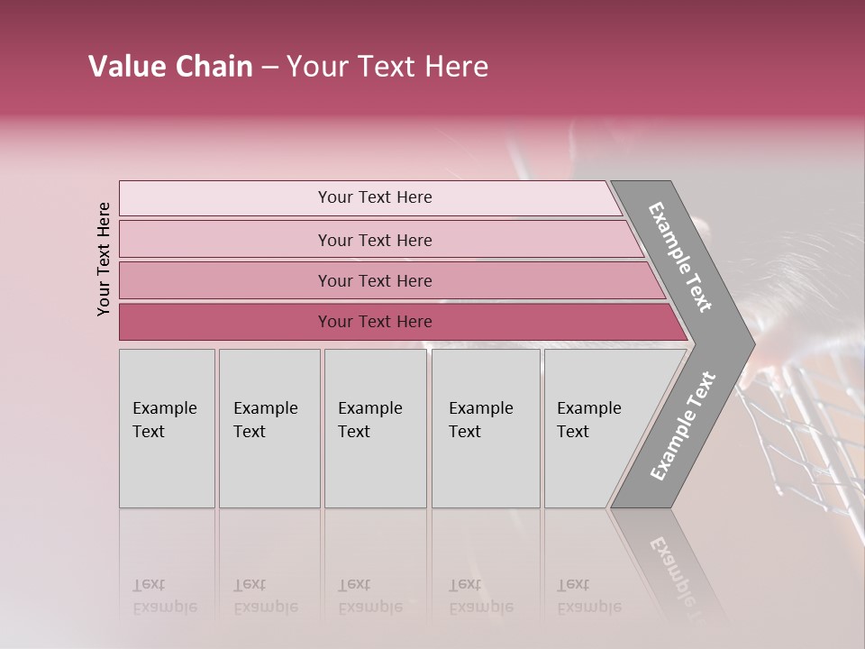This screenshot has height=649, width=865.
Task: Select the second pink 'Your Text Here' bar
Action: click(382, 240)
